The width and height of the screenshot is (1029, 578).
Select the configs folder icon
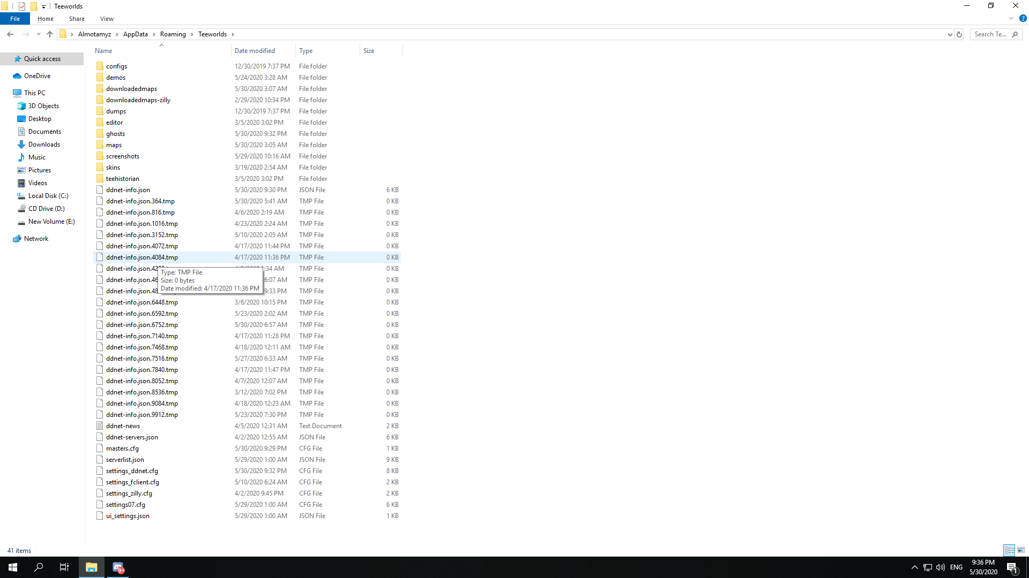pyautogui.click(x=100, y=66)
